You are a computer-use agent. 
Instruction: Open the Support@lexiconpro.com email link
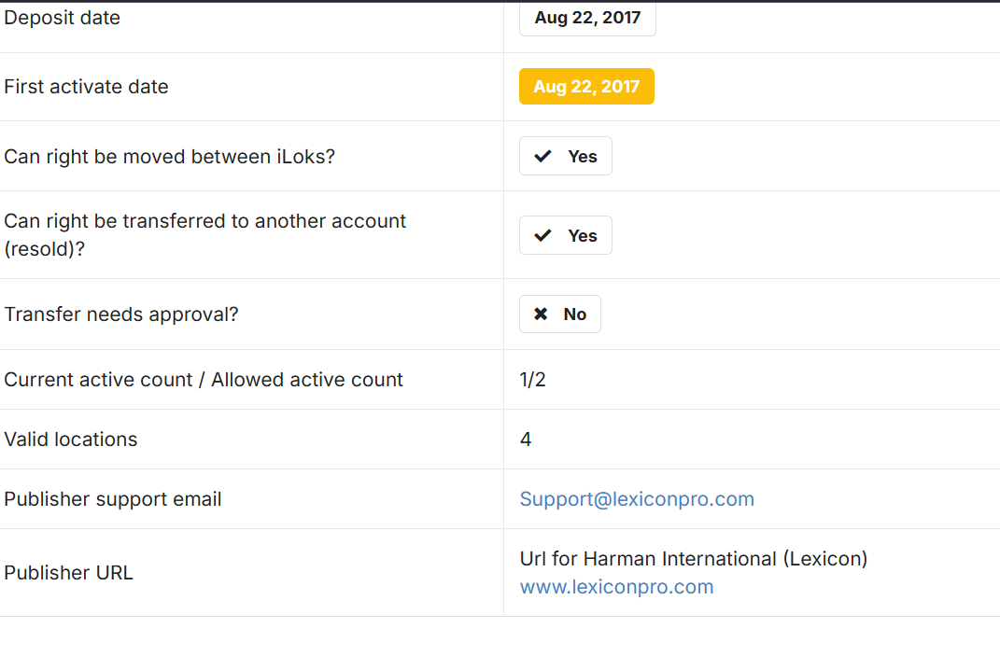[x=637, y=498]
